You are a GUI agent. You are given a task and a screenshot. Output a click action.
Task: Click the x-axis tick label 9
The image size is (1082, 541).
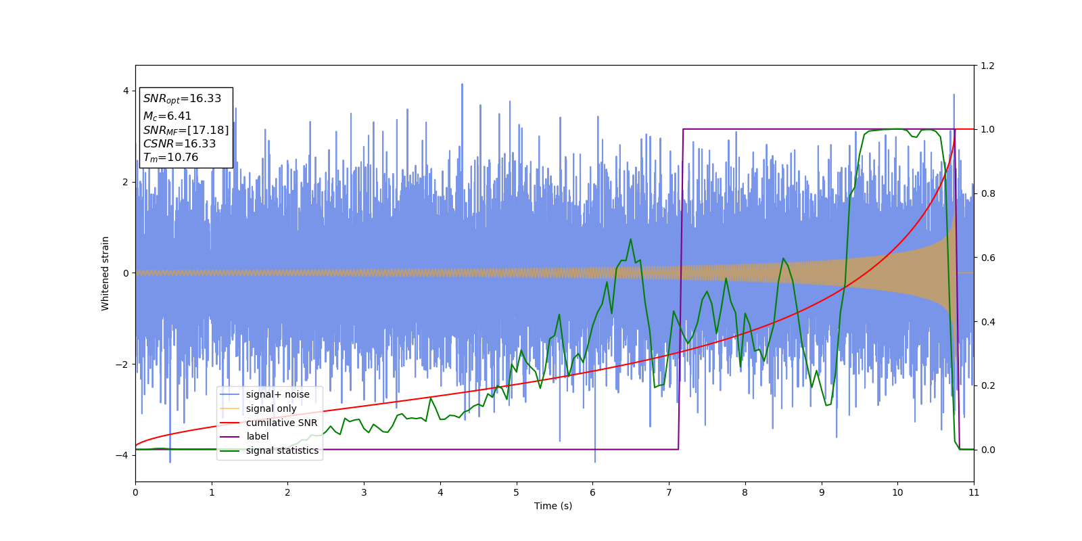click(822, 492)
